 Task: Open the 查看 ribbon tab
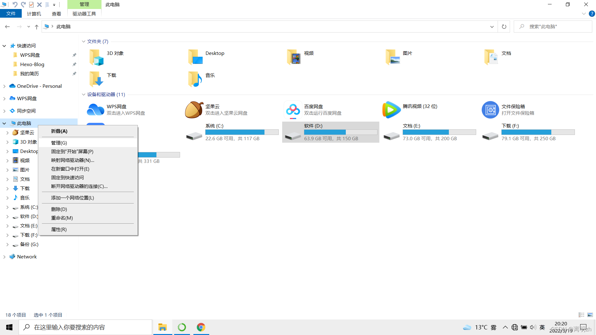coord(56,14)
